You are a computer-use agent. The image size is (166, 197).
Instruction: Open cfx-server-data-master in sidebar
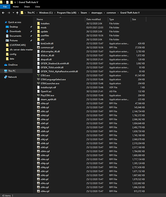click(x=21, y=50)
